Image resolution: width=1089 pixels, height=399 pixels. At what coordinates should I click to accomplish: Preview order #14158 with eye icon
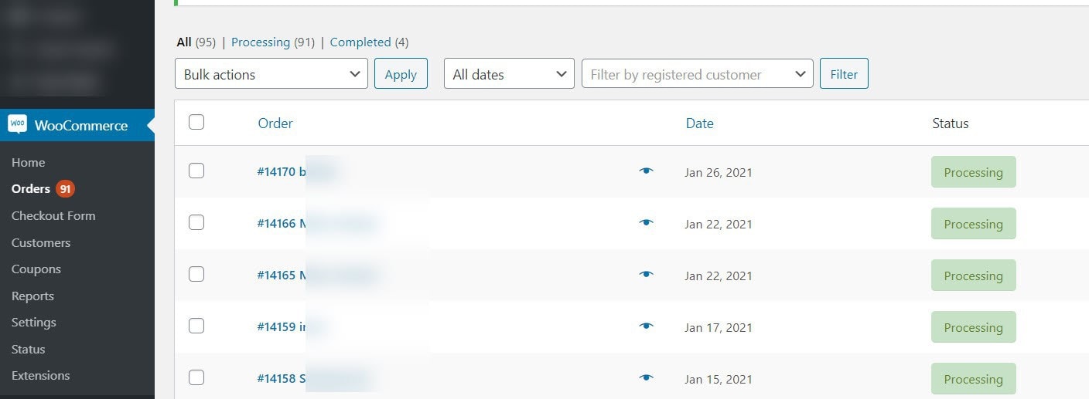tap(647, 378)
